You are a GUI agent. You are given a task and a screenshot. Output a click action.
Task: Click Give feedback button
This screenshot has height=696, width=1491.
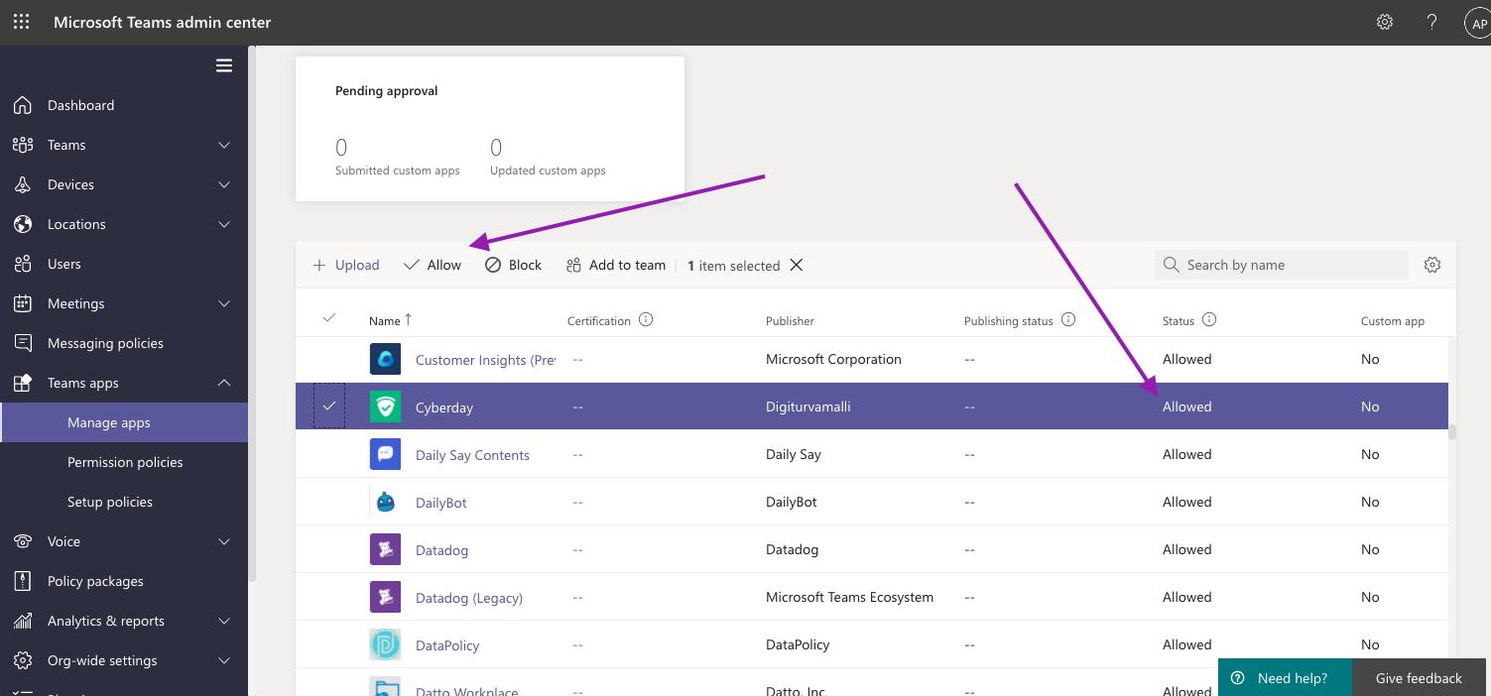pyautogui.click(x=1419, y=678)
